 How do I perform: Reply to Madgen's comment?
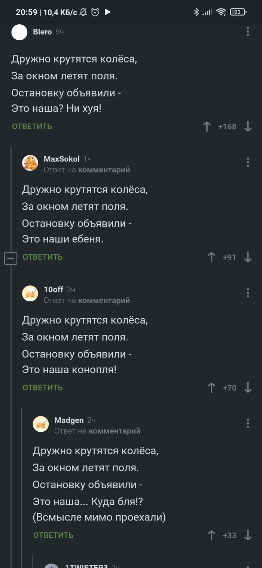pyautogui.click(x=53, y=535)
